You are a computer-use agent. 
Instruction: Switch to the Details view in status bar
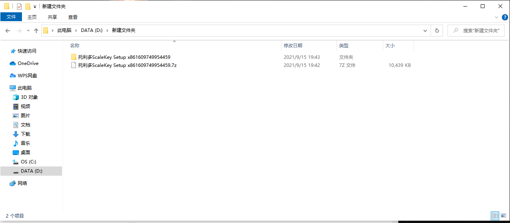495,216
